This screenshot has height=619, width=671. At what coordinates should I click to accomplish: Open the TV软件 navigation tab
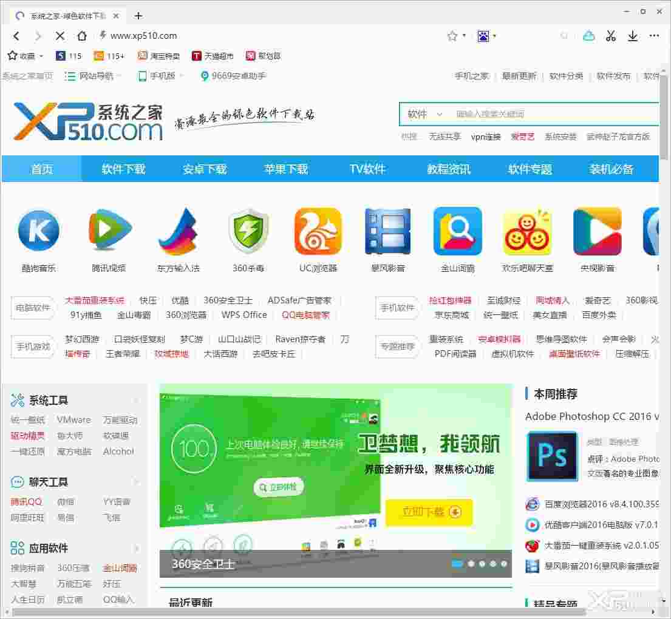(367, 169)
